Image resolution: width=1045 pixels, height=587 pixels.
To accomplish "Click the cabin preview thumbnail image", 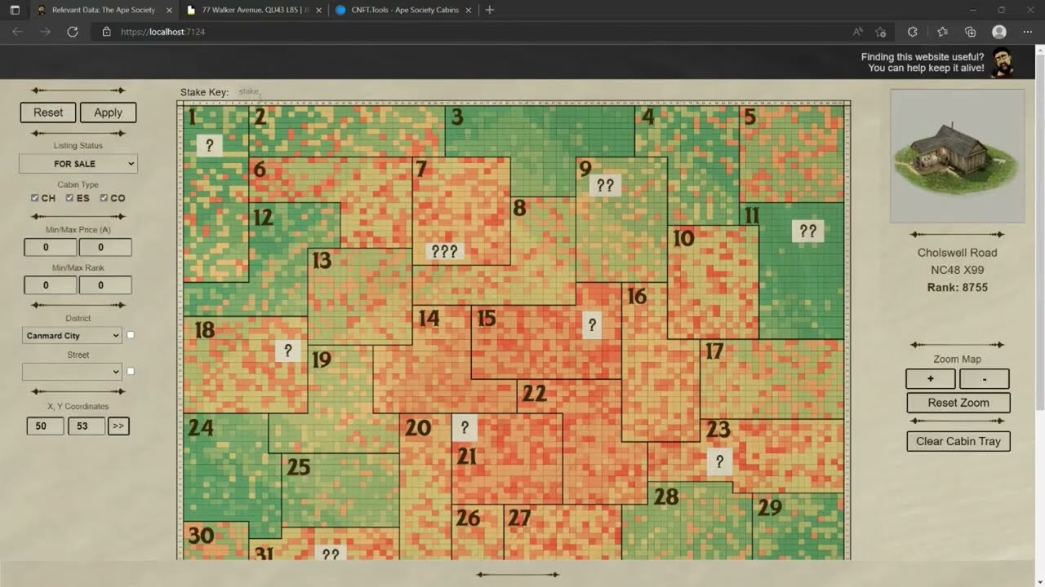I will [957, 156].
